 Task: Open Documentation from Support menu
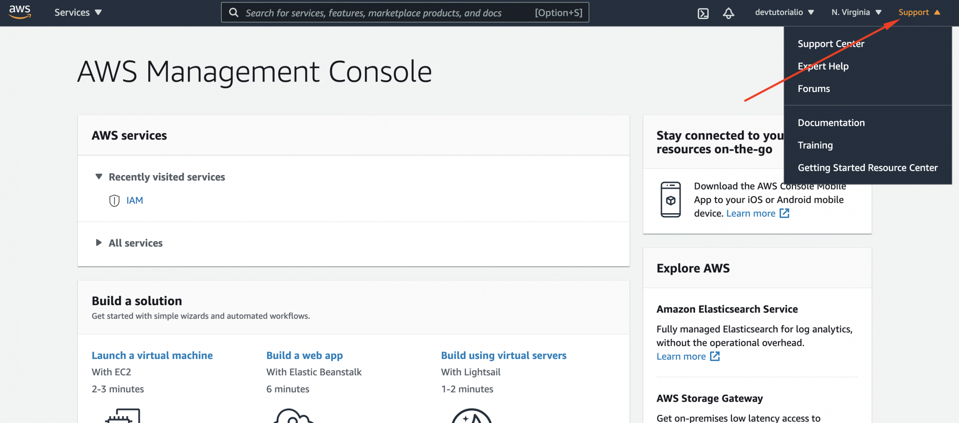[x=831, y=123]
